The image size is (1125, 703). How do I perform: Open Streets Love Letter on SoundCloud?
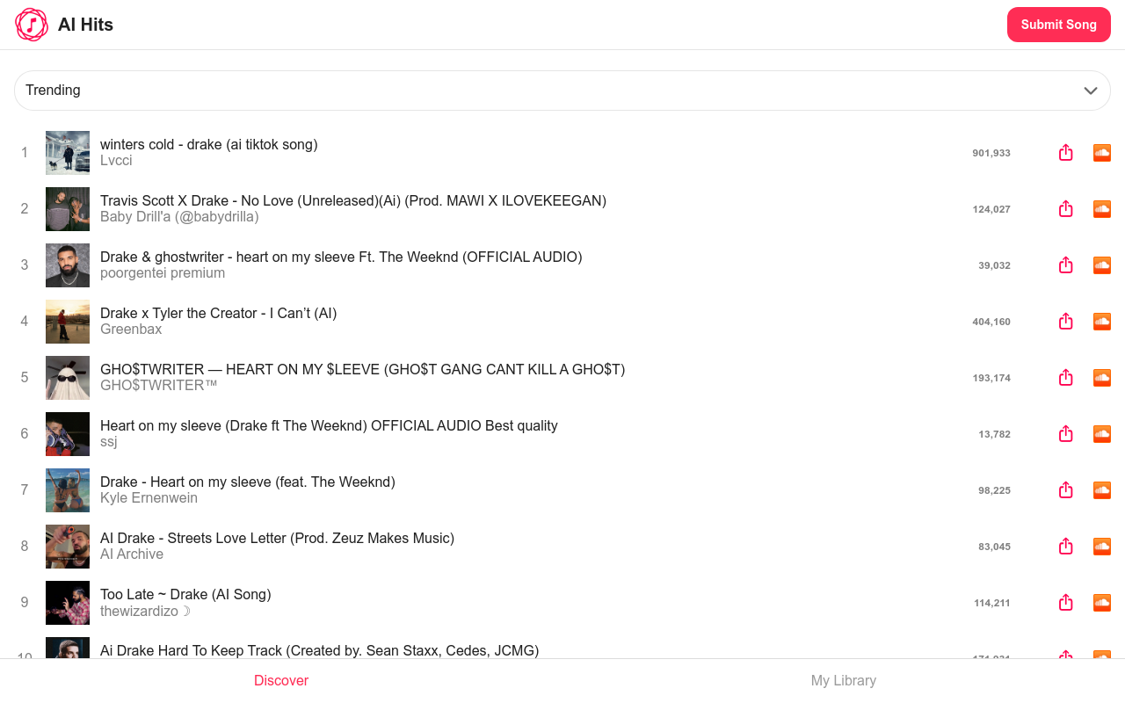point(1102,547)
